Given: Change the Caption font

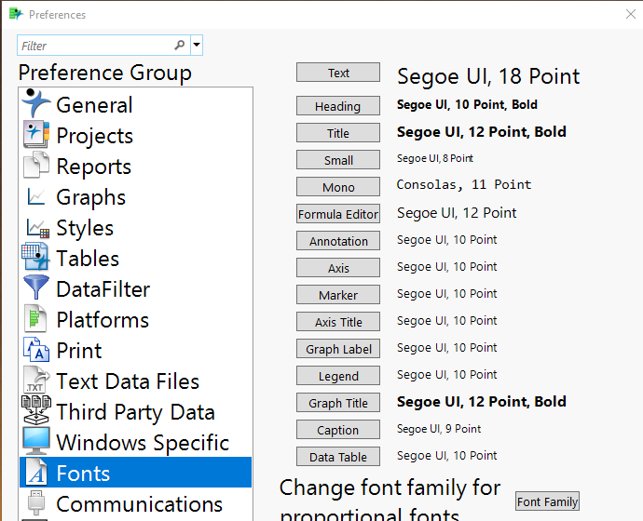Looking at the screenshot, I should tap(338, 430).
